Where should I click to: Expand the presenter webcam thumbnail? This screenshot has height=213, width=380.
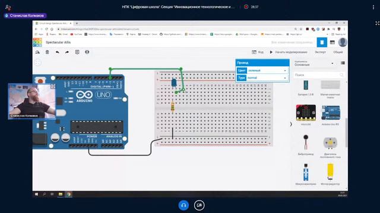tap(53, 86)
